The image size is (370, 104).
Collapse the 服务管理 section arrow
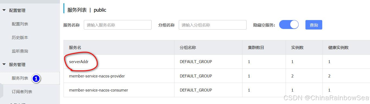coord(4,64)
